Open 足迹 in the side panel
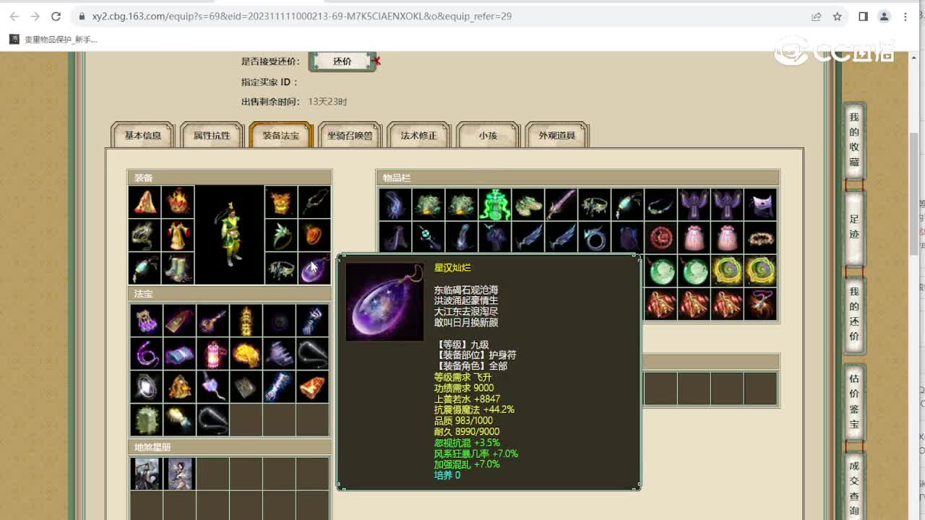 click(854, 227)
